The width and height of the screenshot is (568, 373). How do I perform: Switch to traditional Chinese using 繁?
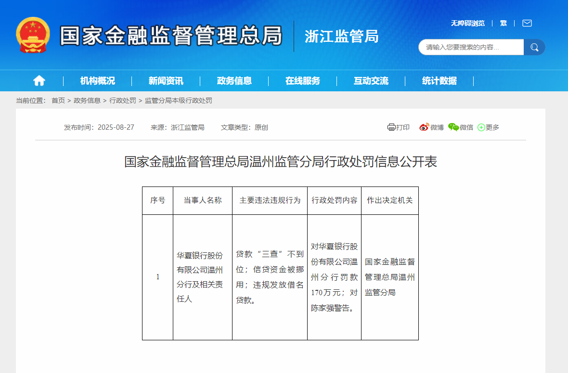pos(503,23)
